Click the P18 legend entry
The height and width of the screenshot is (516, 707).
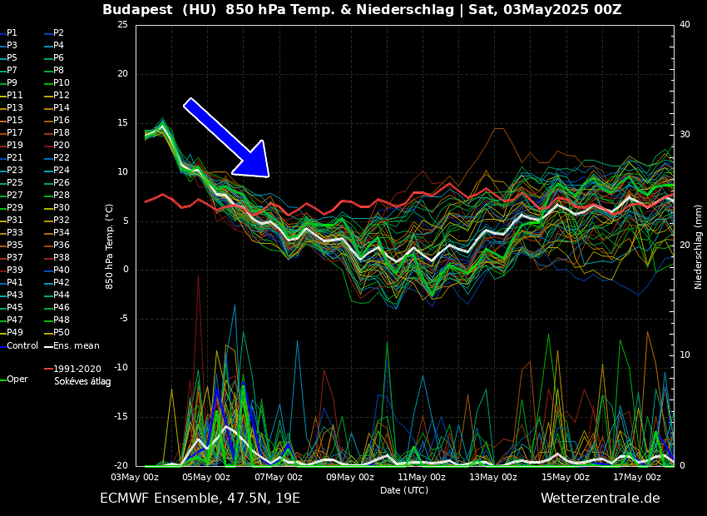tap(62, 133)
